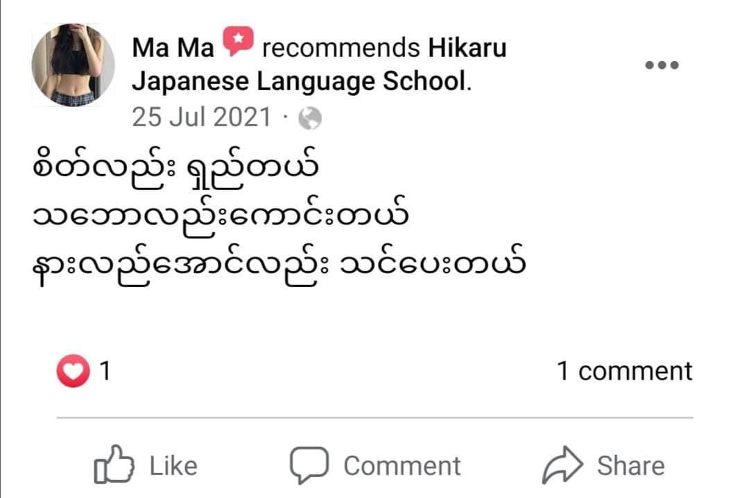Click the public audience globe icon

tap(311, 117)
